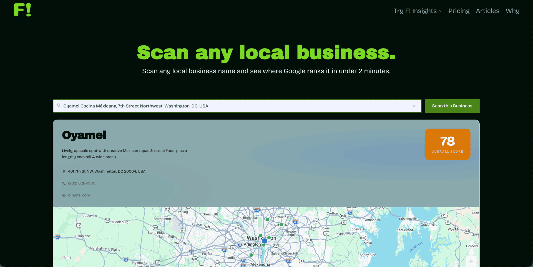Click the business search input field
The height and width of the screenshot is (267, 533).
point(237,106)
